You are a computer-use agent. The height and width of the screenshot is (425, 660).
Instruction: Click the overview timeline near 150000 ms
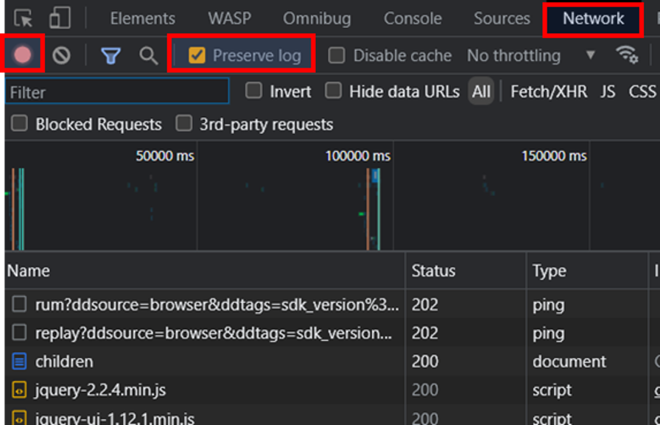554,156
